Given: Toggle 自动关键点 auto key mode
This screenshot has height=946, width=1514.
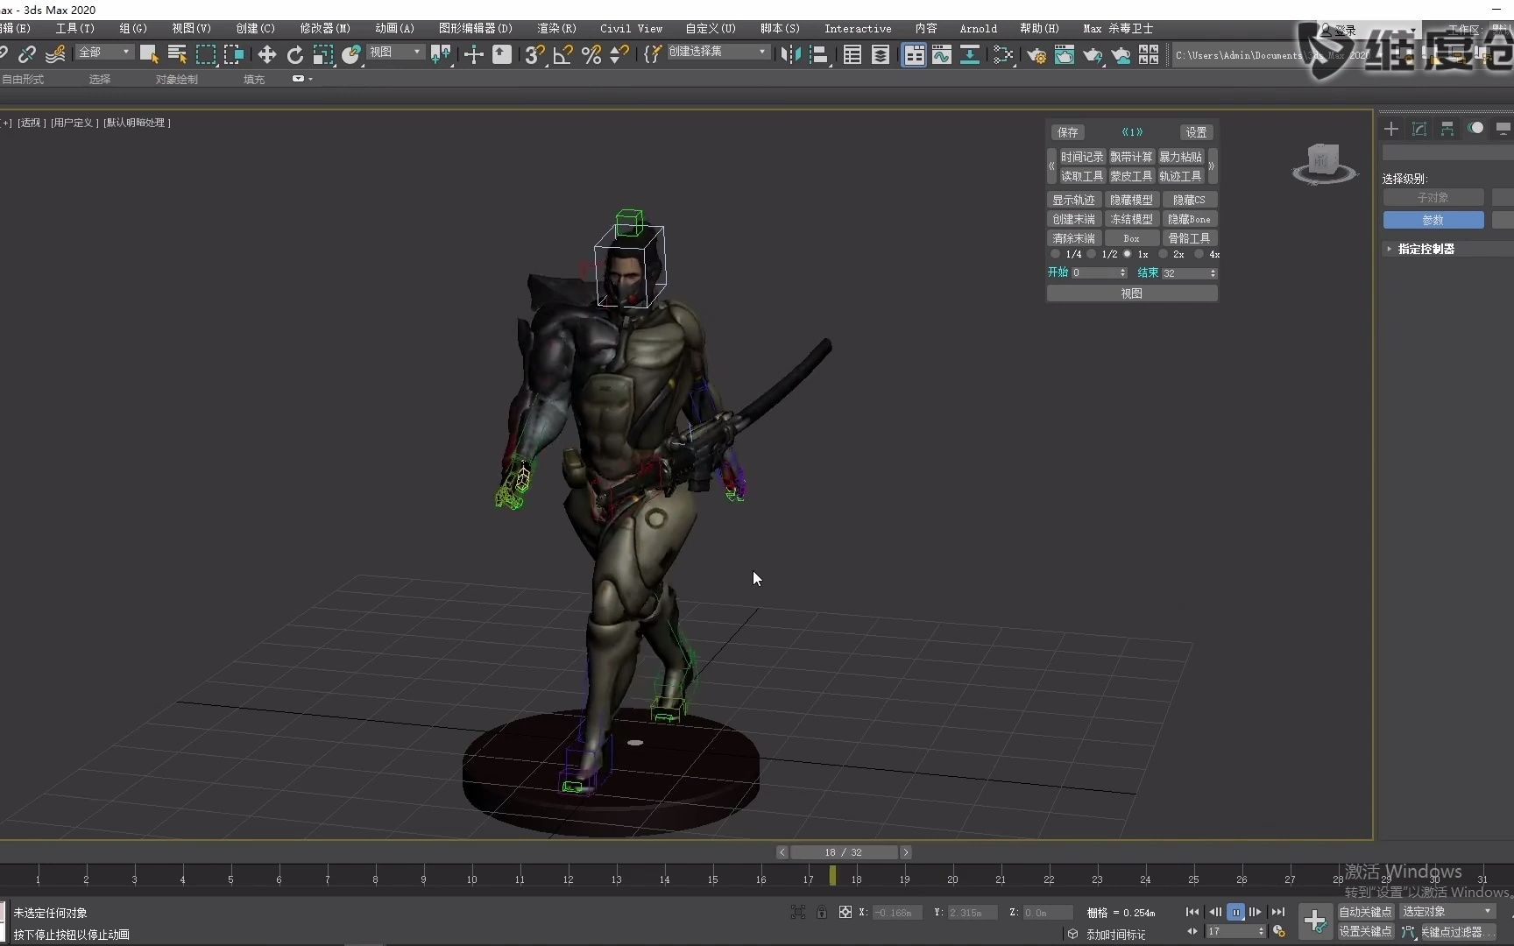Looking at the screenshot, I should (1365, 912).
